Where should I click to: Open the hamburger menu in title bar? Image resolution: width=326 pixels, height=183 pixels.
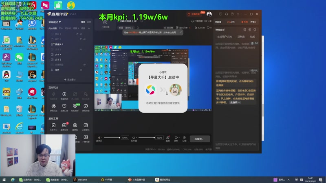(x=238, y=14)
